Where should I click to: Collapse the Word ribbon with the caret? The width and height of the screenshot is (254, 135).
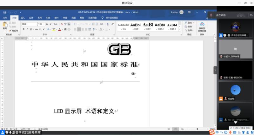pos(214,35)
